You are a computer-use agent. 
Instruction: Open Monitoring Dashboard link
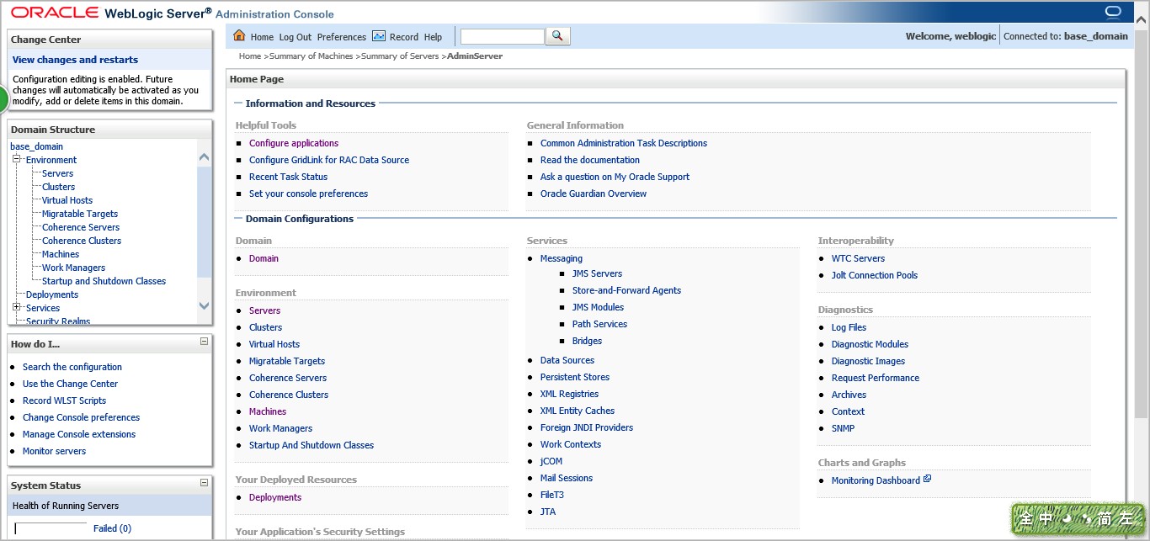pyautogui.click(x=876, y=480)
